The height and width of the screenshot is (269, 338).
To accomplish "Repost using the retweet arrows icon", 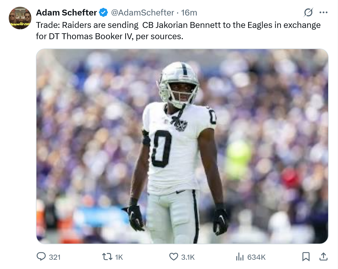I will tap(107, 257).
